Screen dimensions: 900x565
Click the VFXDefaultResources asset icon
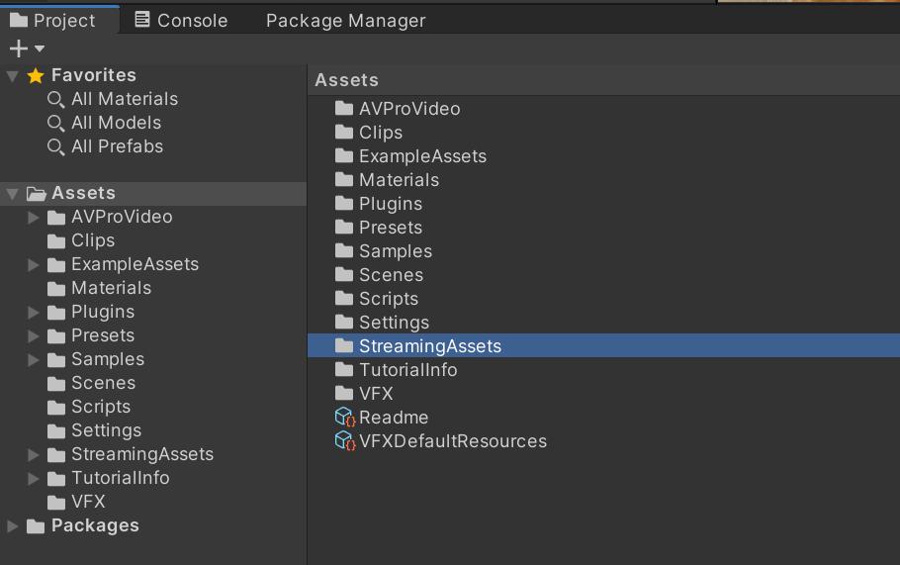344,441
